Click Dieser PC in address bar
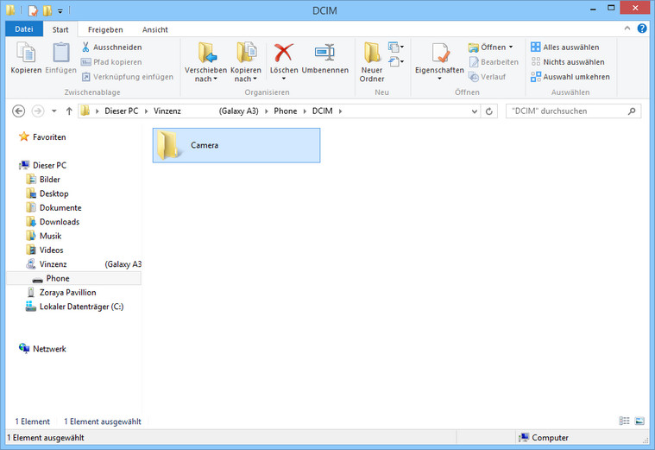The image size is (655, 450). (121, 111)
